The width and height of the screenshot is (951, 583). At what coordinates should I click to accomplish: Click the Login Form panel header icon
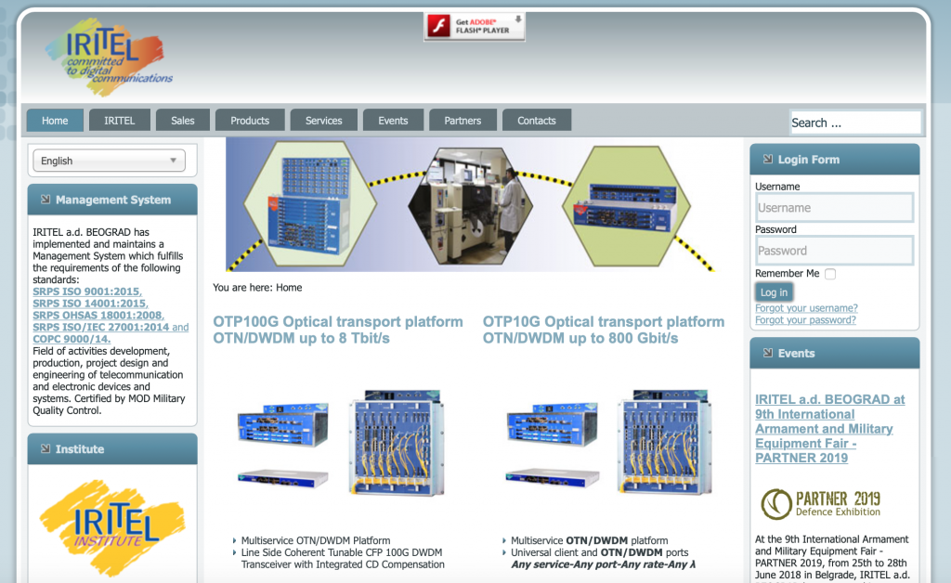768,160
